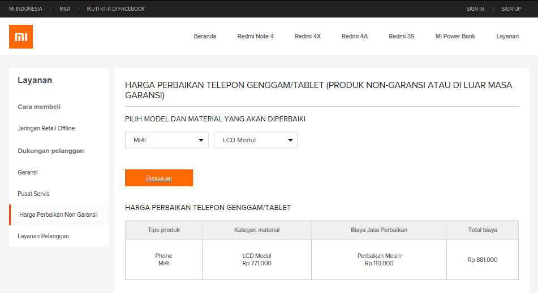This screenshot has width=538, height=293.
Task: Go to MI INDONESIA link
Action: point(25,9)
